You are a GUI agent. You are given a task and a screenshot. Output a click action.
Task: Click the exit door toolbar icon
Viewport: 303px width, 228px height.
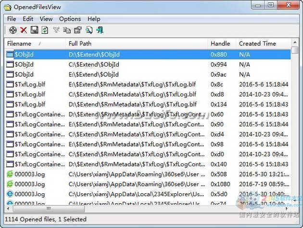point(100,30)
